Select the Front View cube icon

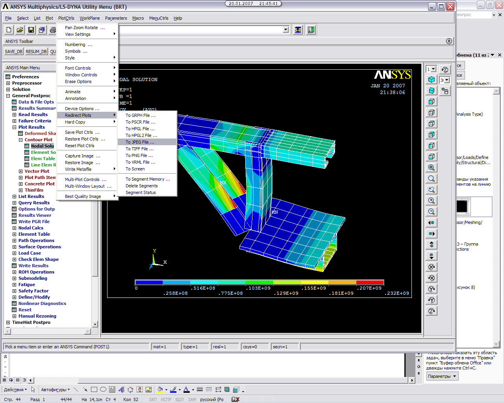click(x=432, y=102)
